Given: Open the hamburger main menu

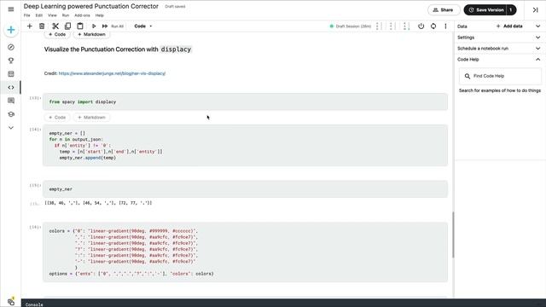Looking at the screenshot, I should click(11, 9).
